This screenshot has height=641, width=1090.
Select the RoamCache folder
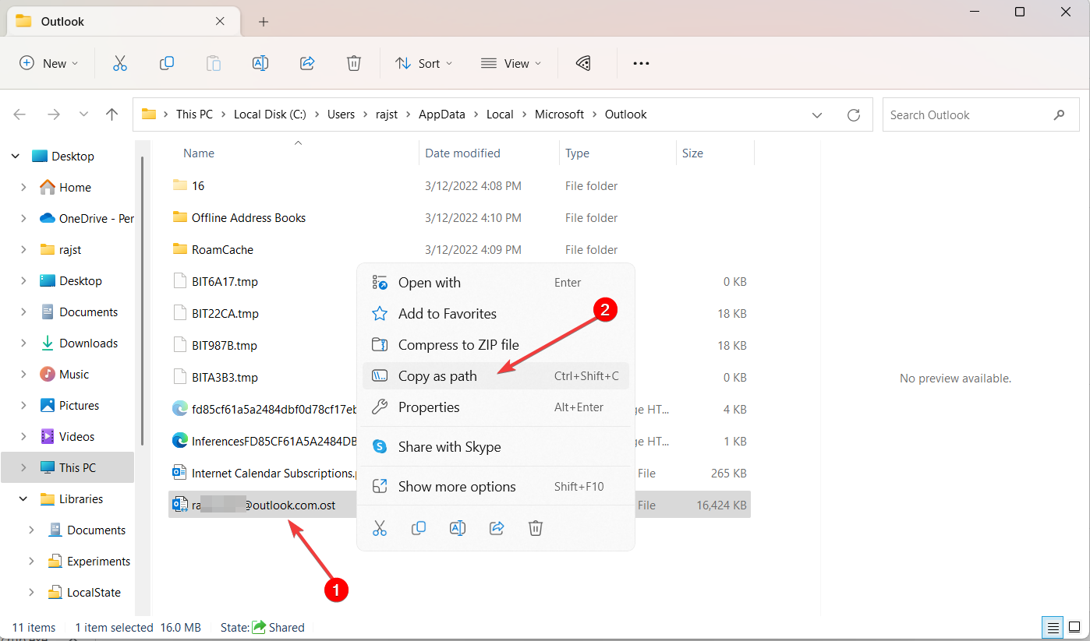pyautogui.click(x=222, y=250)
